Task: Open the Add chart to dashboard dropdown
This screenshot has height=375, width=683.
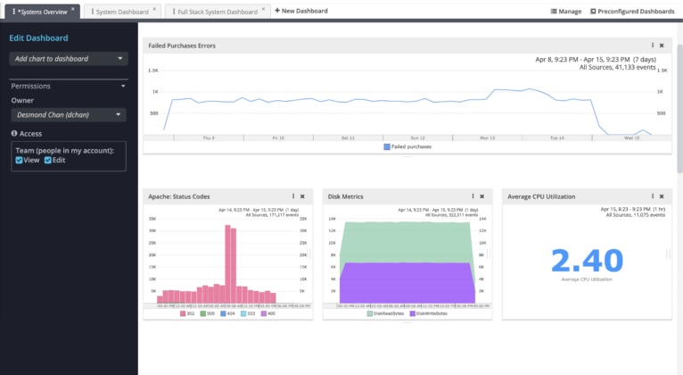Action: pos(69,59)
